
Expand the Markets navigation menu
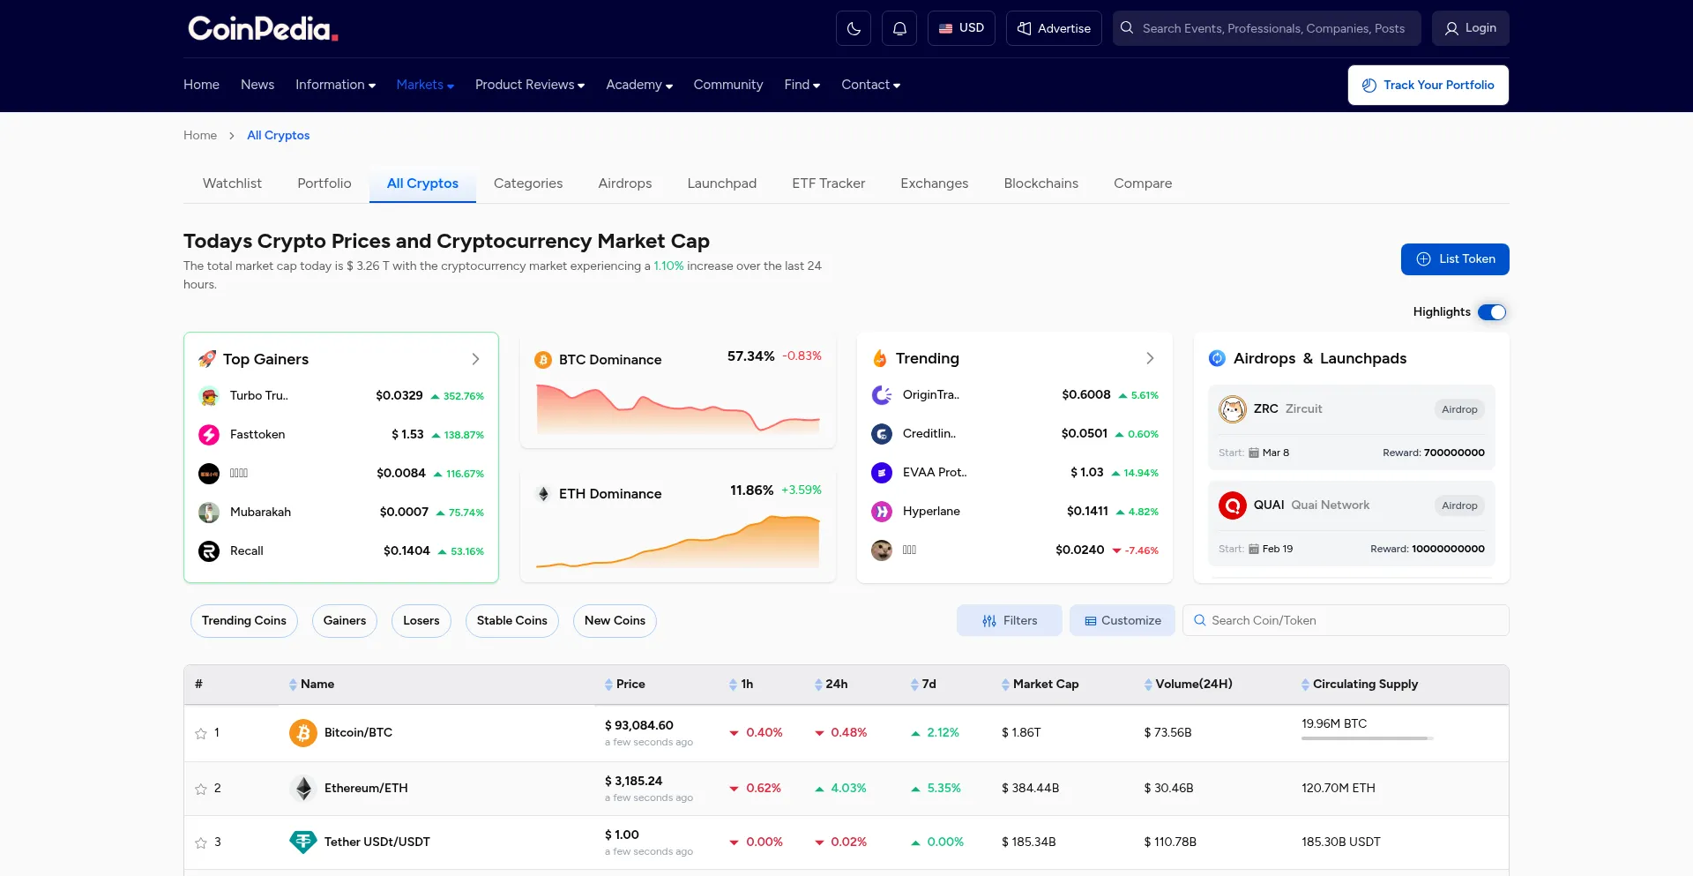coord(425,85)
